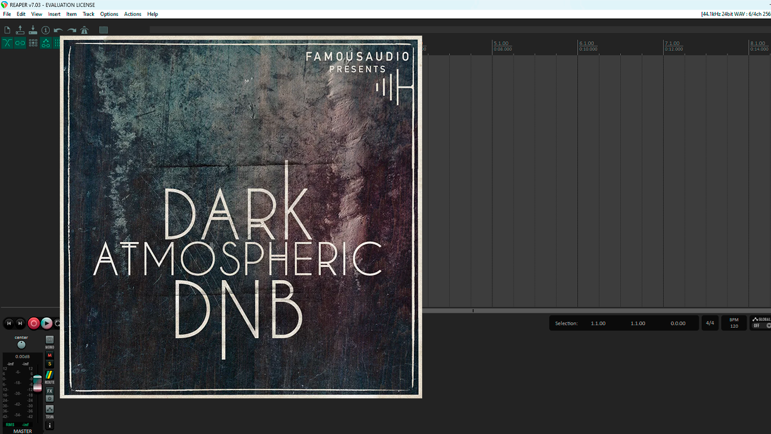Click the Redo arrow icon
The image size is (771, 434).
[x=72, y=30]
